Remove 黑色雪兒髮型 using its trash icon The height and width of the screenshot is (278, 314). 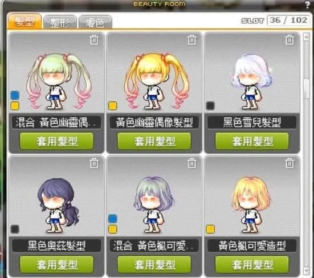point(289,39)
